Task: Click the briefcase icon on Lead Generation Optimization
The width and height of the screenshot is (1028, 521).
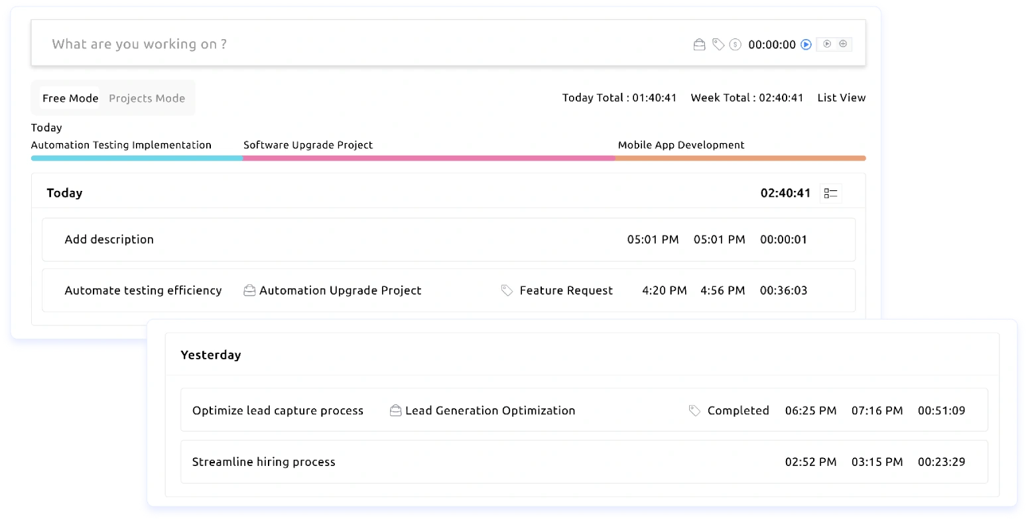Action: (395, 410)
